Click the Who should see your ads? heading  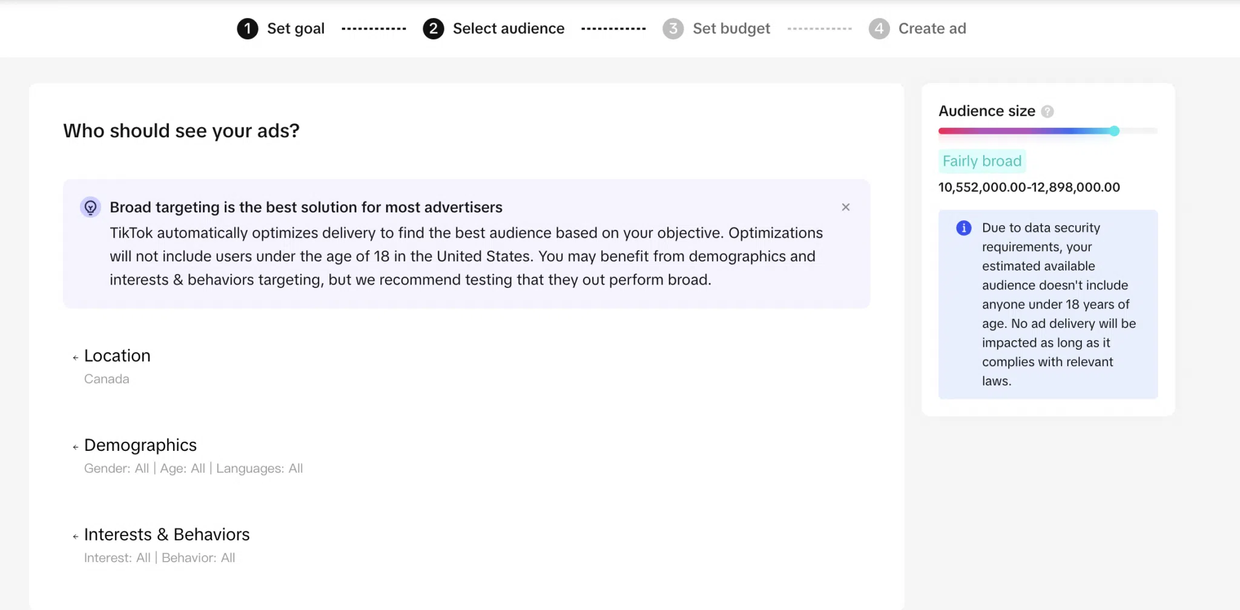click(x=181, y=131)
